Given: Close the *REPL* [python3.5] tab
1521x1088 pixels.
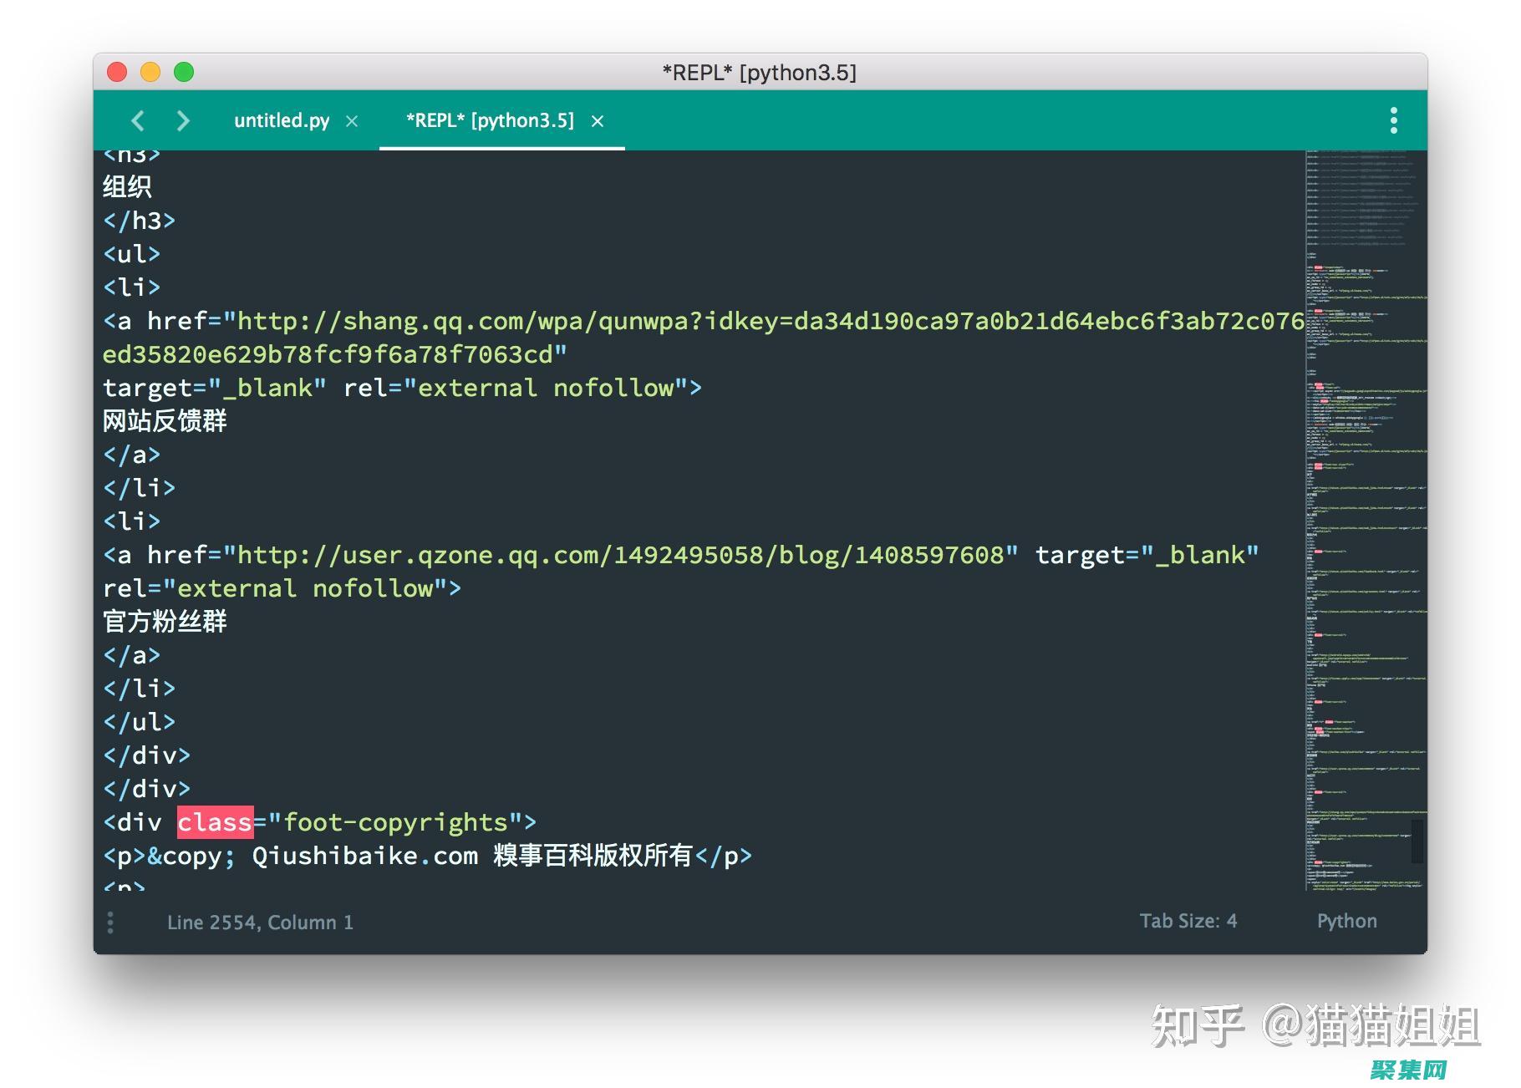Looking at the screenshot, I should [x=598, y=121].
